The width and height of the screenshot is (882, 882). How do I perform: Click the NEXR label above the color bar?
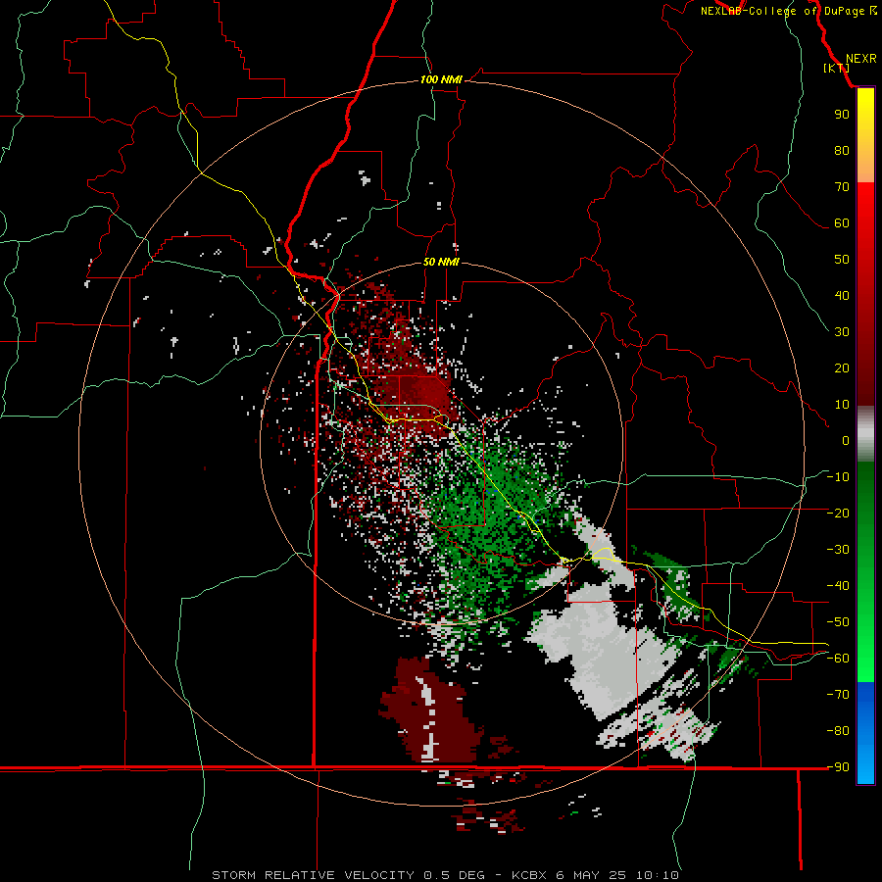(860, 59)
